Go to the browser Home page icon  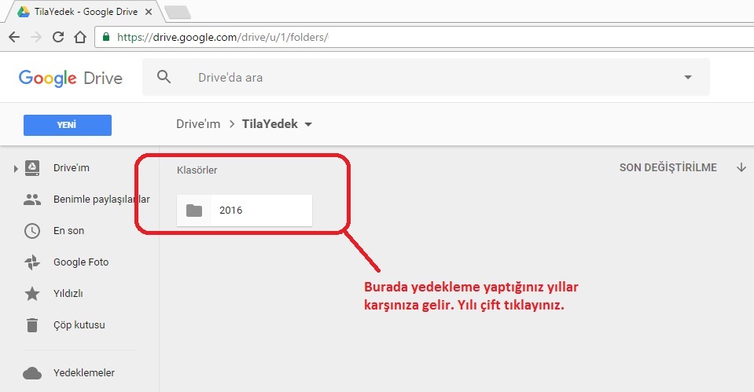pyautogui.click(x=80, y=37)
